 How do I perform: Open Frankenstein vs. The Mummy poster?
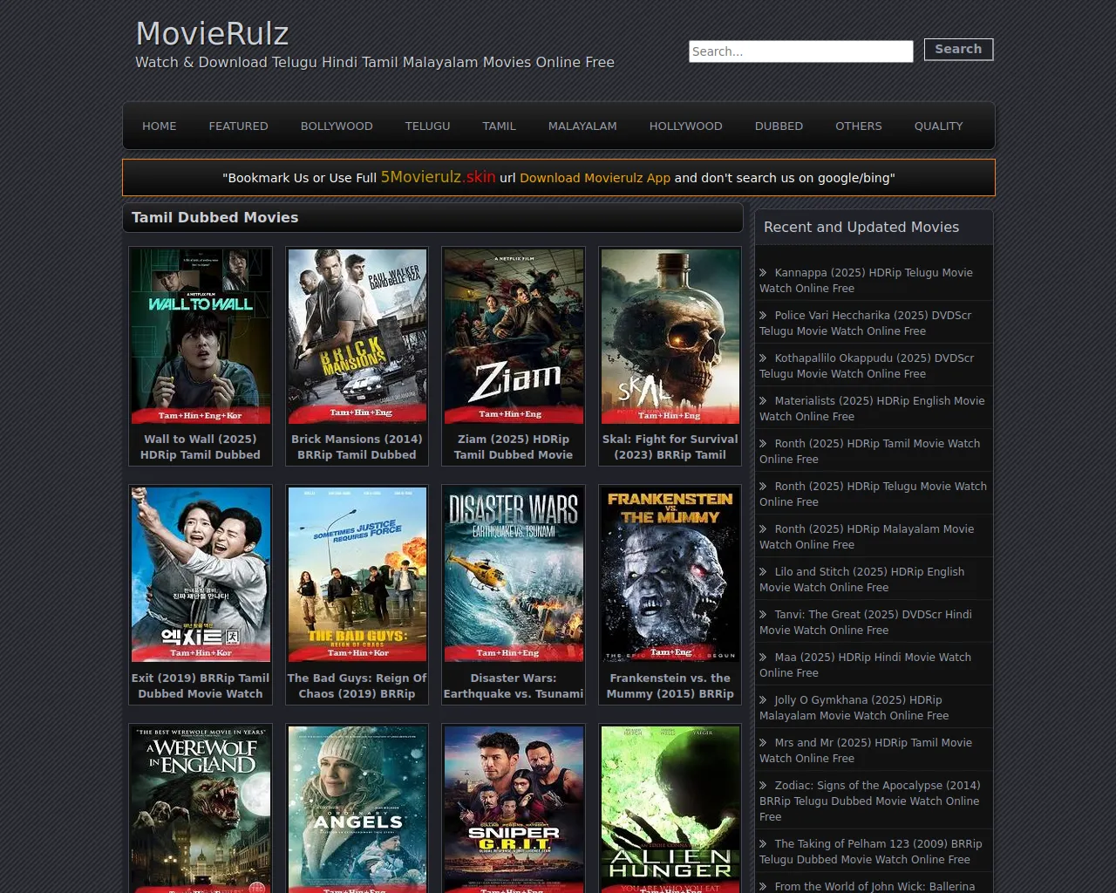(670, 575)
